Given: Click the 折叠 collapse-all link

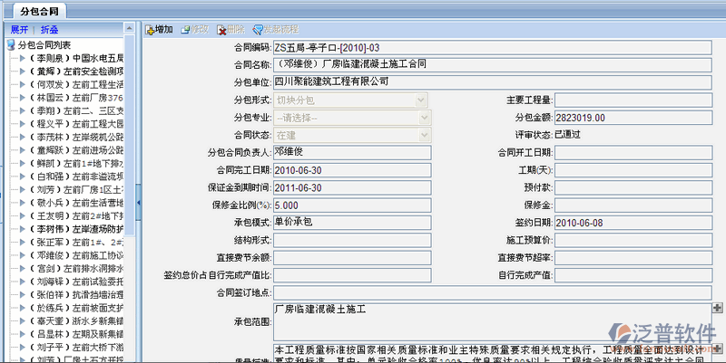Looking at the screenshot, I should click(50, 30).
